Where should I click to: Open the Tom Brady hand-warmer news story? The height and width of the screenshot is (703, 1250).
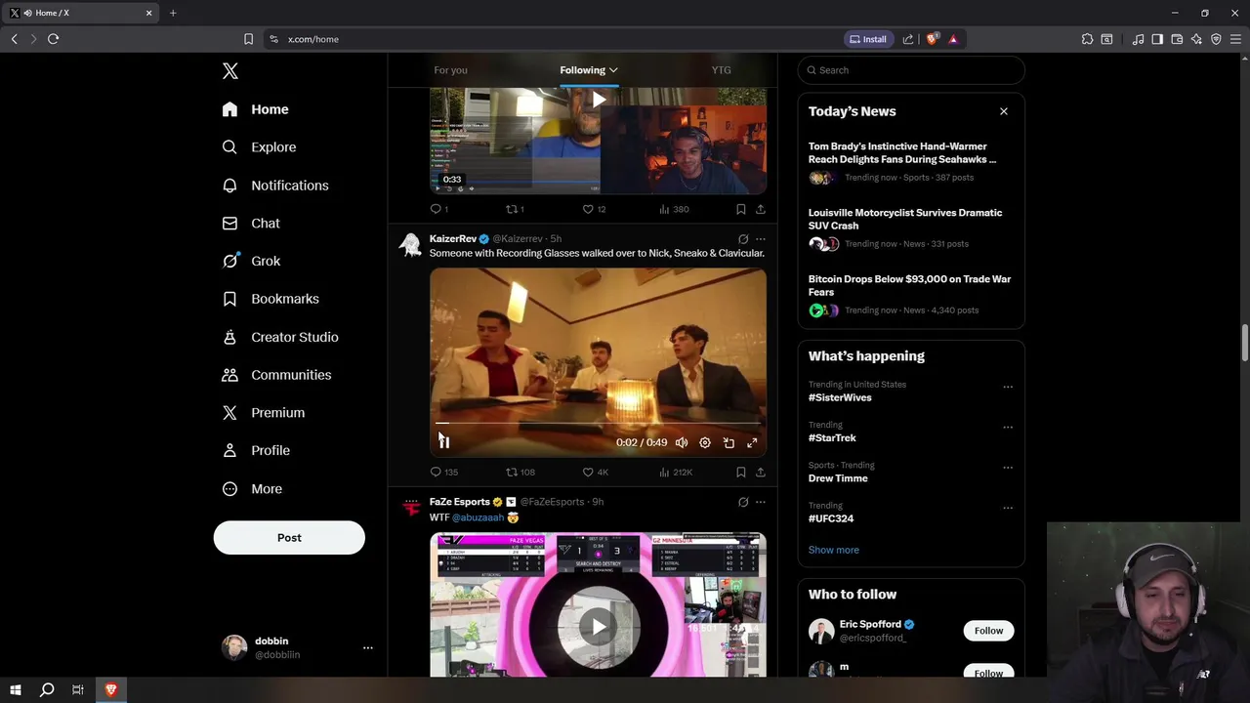point(910,162)
